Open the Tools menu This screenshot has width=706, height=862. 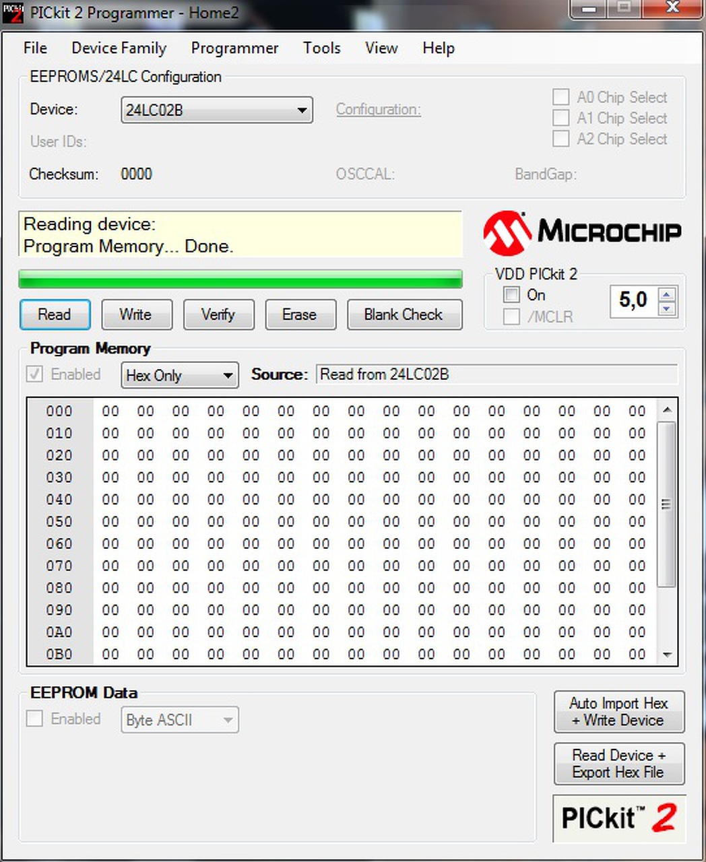coord(321,48)
